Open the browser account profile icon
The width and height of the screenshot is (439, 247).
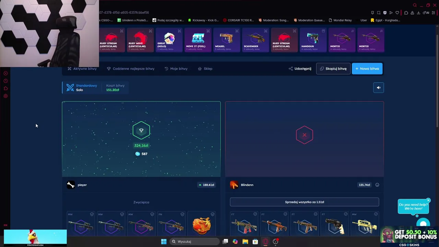coord(412,13)
